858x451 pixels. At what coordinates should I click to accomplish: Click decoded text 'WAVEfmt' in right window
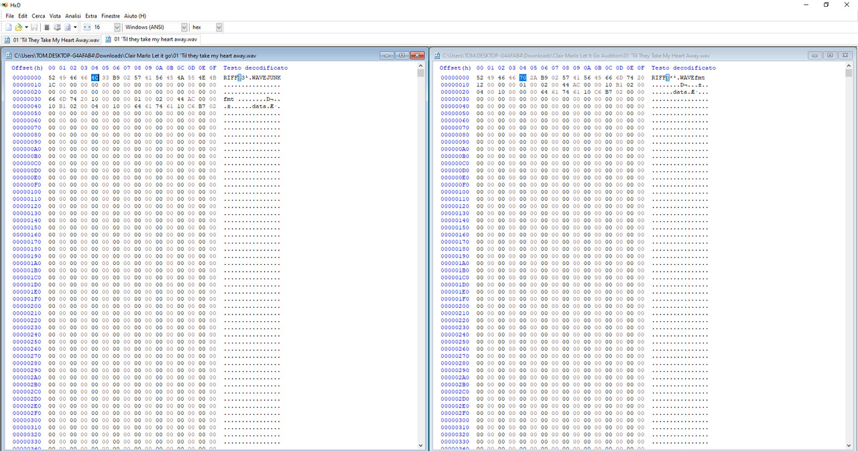[692, 78]
